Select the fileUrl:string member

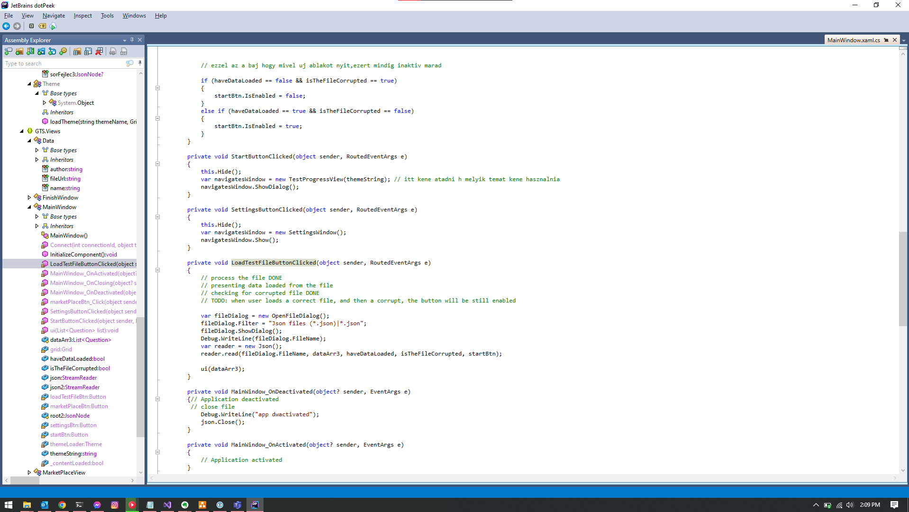65,179
